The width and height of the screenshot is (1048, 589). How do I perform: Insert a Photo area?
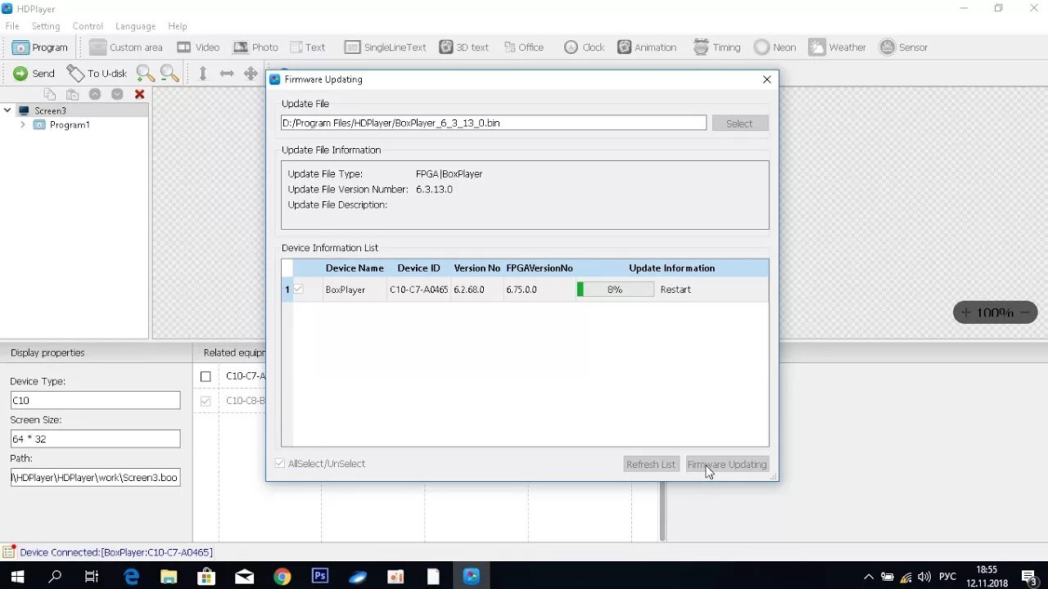[255, 47]
